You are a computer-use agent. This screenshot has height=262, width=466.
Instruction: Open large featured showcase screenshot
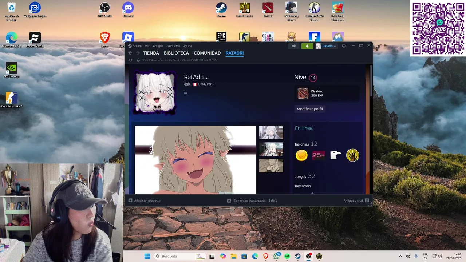point(196,160)
